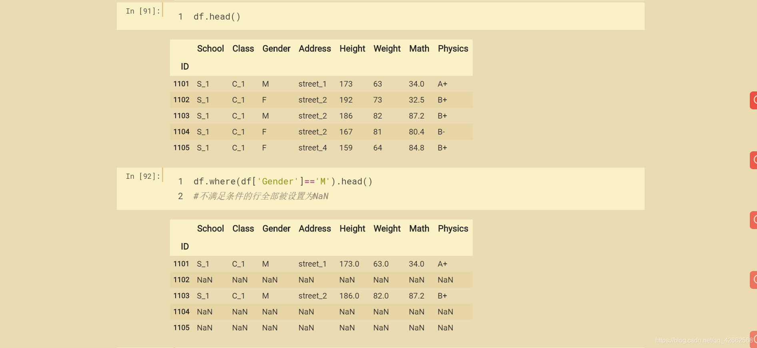Select the height value 192 cell
This screenshot has width=757, height=348.
346,100
